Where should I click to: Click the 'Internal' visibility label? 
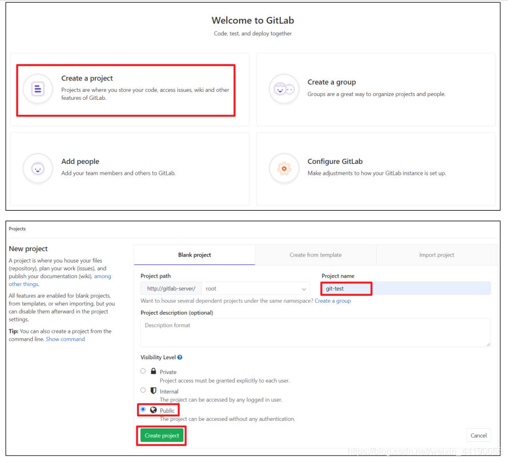(x=169, y=391)
